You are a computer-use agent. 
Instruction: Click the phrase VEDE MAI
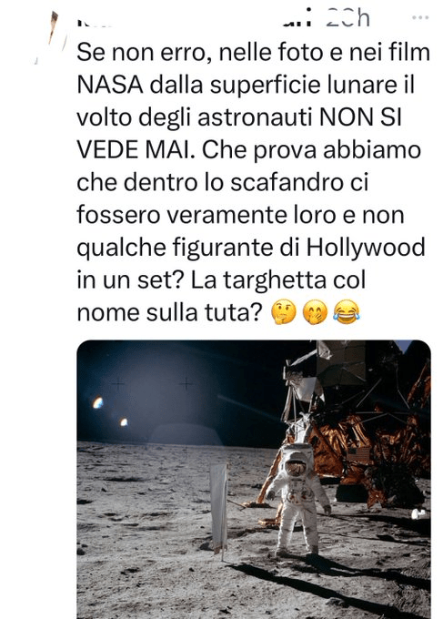pos(136,149)
